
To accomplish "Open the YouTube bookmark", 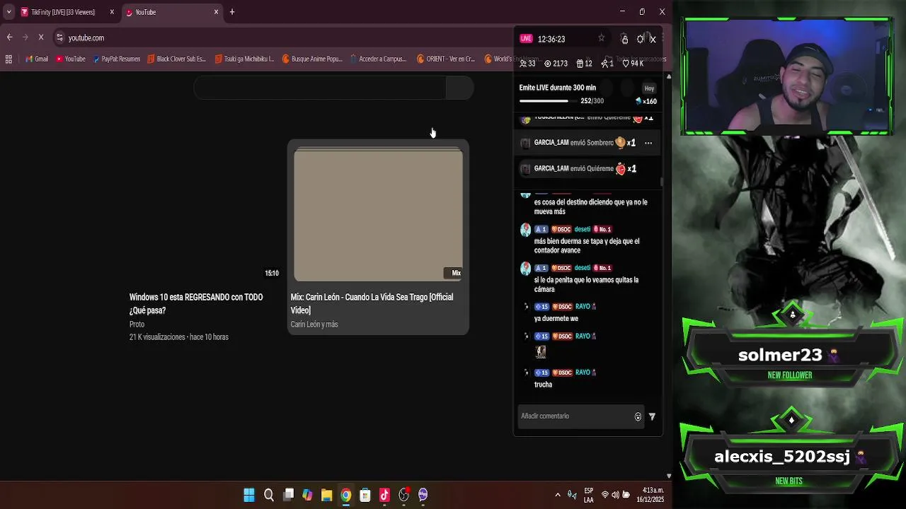I will [x=71, y=59].
